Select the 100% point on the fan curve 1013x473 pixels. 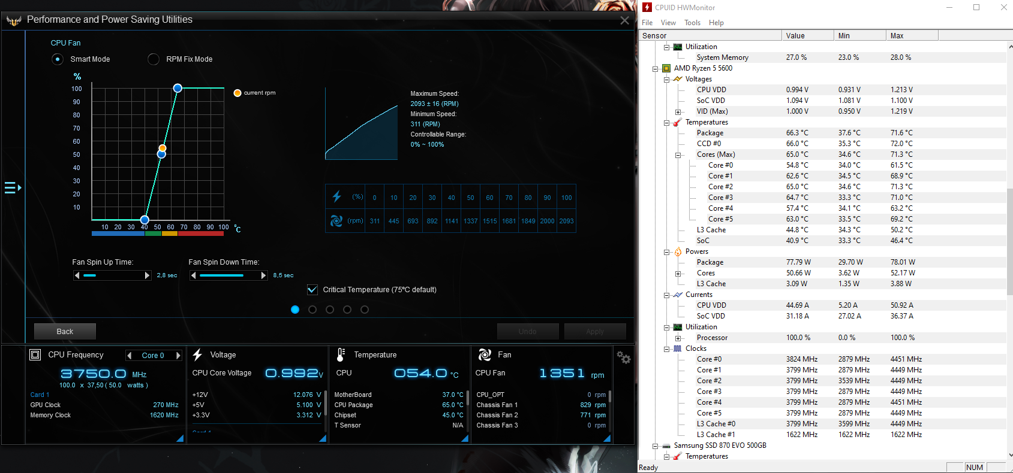(x=178, y=88)
